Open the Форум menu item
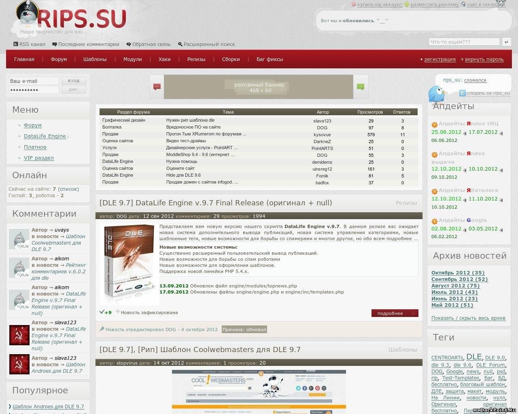 pos(59,59)
